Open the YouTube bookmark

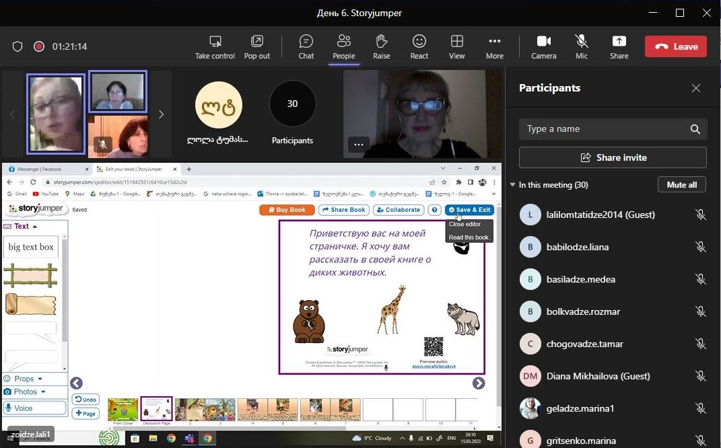click(x=46, y=194)
